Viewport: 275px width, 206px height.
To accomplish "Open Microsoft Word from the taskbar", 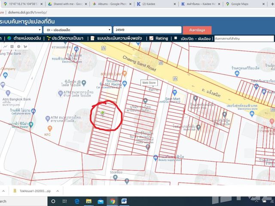I will [124, 201].
